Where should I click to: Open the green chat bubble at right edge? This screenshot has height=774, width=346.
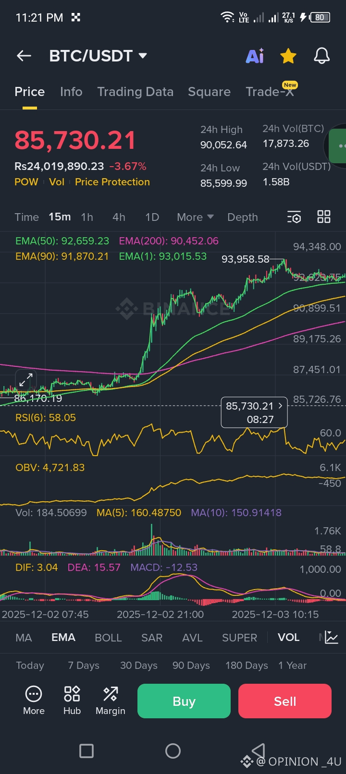(x=336, y=146)
